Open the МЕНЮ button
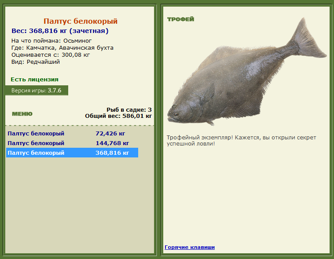This screenshot has height=259, width=334. (22, 114)
